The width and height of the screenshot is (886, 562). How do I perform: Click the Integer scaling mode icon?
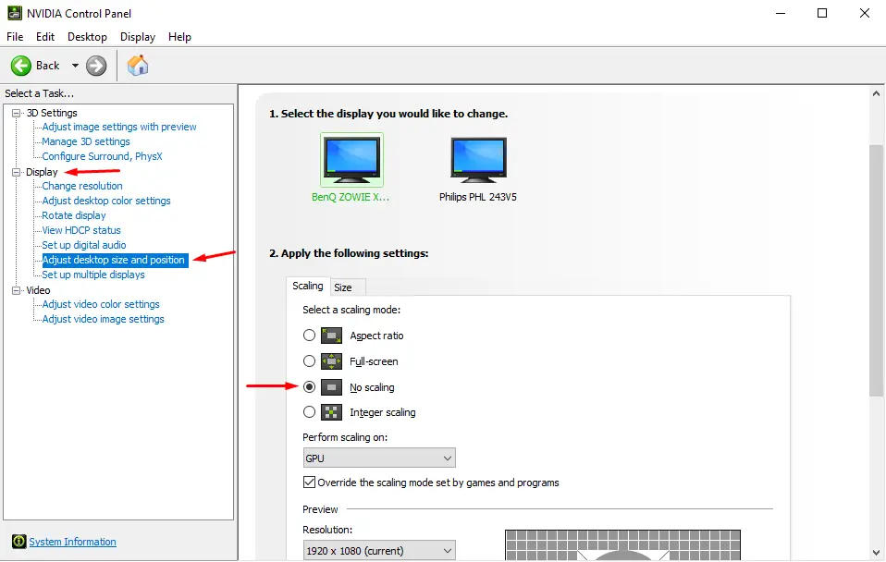coord(331,412)
